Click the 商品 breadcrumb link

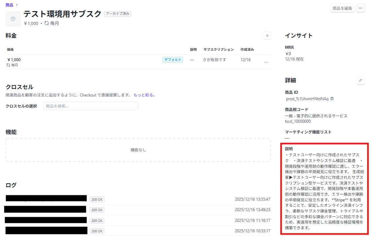[9, 4]
